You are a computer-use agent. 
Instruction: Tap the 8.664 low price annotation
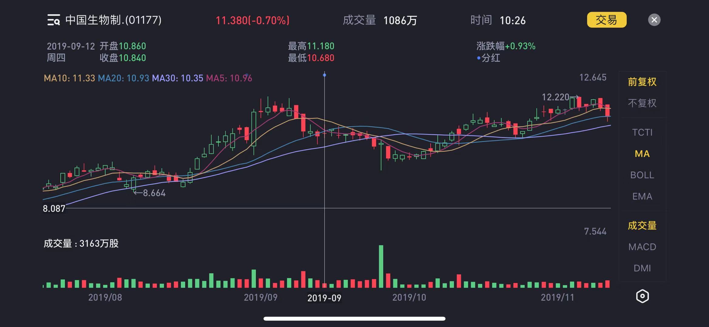click(x=154, y=193)
